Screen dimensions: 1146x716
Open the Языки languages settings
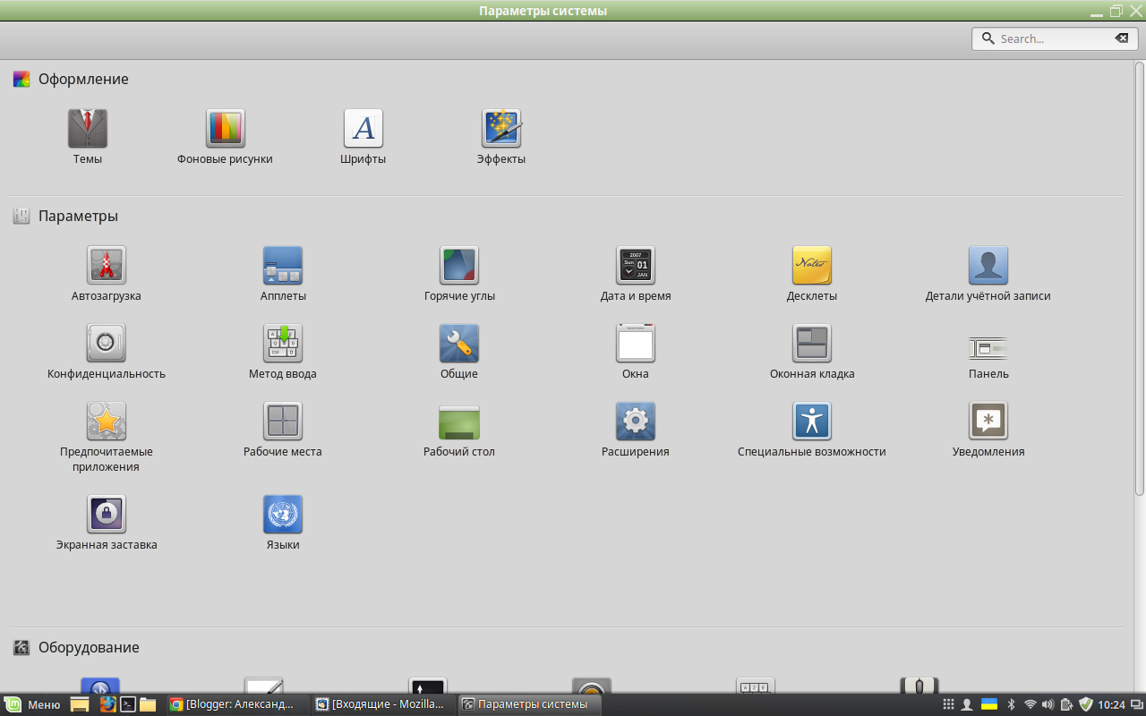click(x=283, y=515)
